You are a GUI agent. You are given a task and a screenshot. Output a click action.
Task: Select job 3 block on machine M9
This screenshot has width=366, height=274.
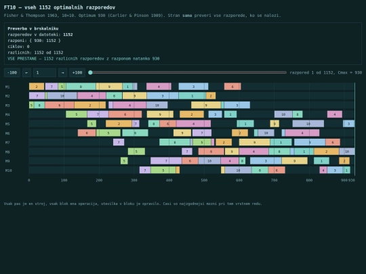[266, 161]
